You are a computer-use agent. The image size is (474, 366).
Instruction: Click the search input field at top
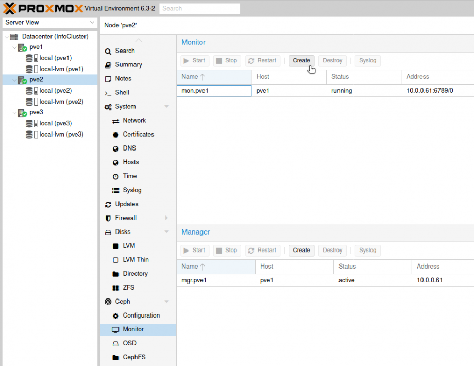(x=199, y=8)
